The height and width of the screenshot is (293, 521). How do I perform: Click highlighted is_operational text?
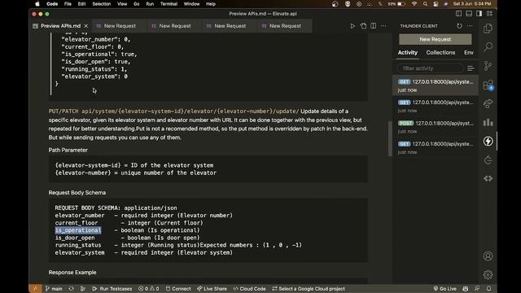point(78,230)
